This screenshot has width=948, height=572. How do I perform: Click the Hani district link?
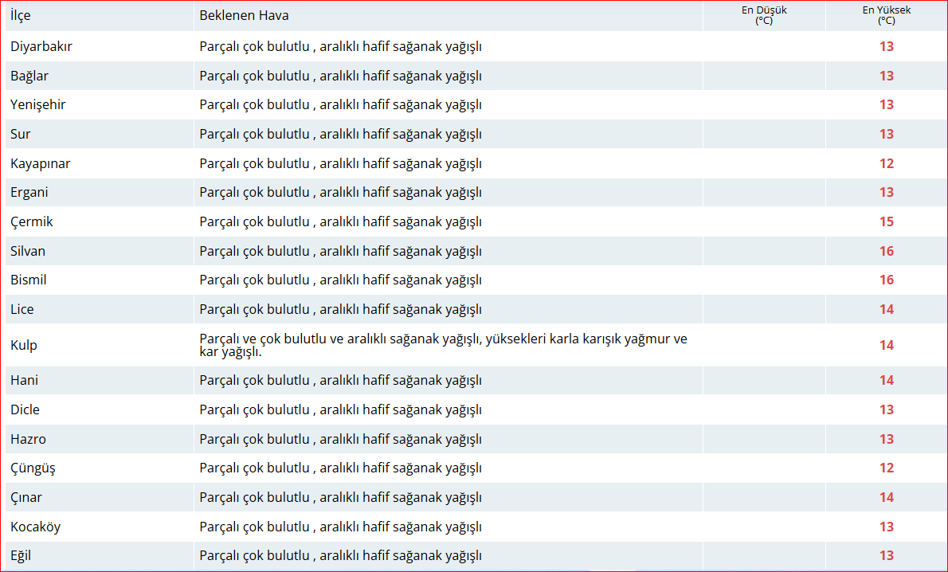pos(24,380)
